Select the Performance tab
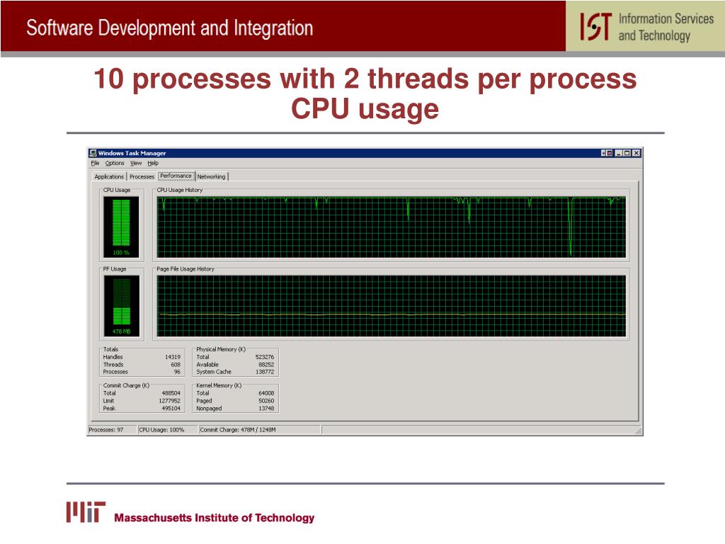 pos(176,176)
